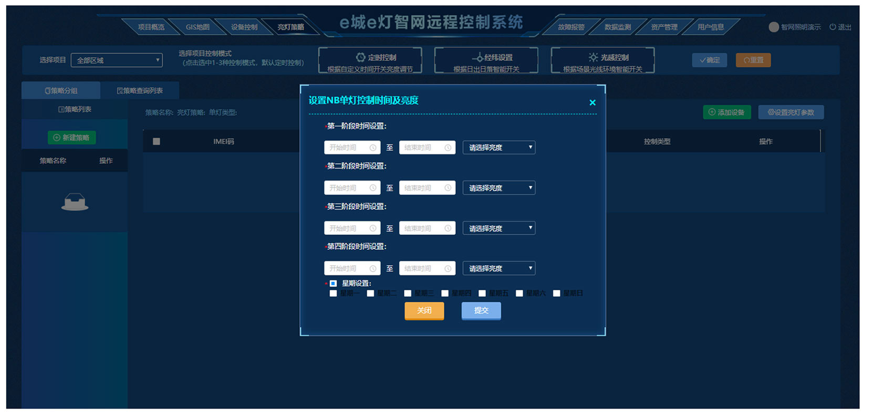Open the fourth stage brightness dropdown

(x=499, y=268)
